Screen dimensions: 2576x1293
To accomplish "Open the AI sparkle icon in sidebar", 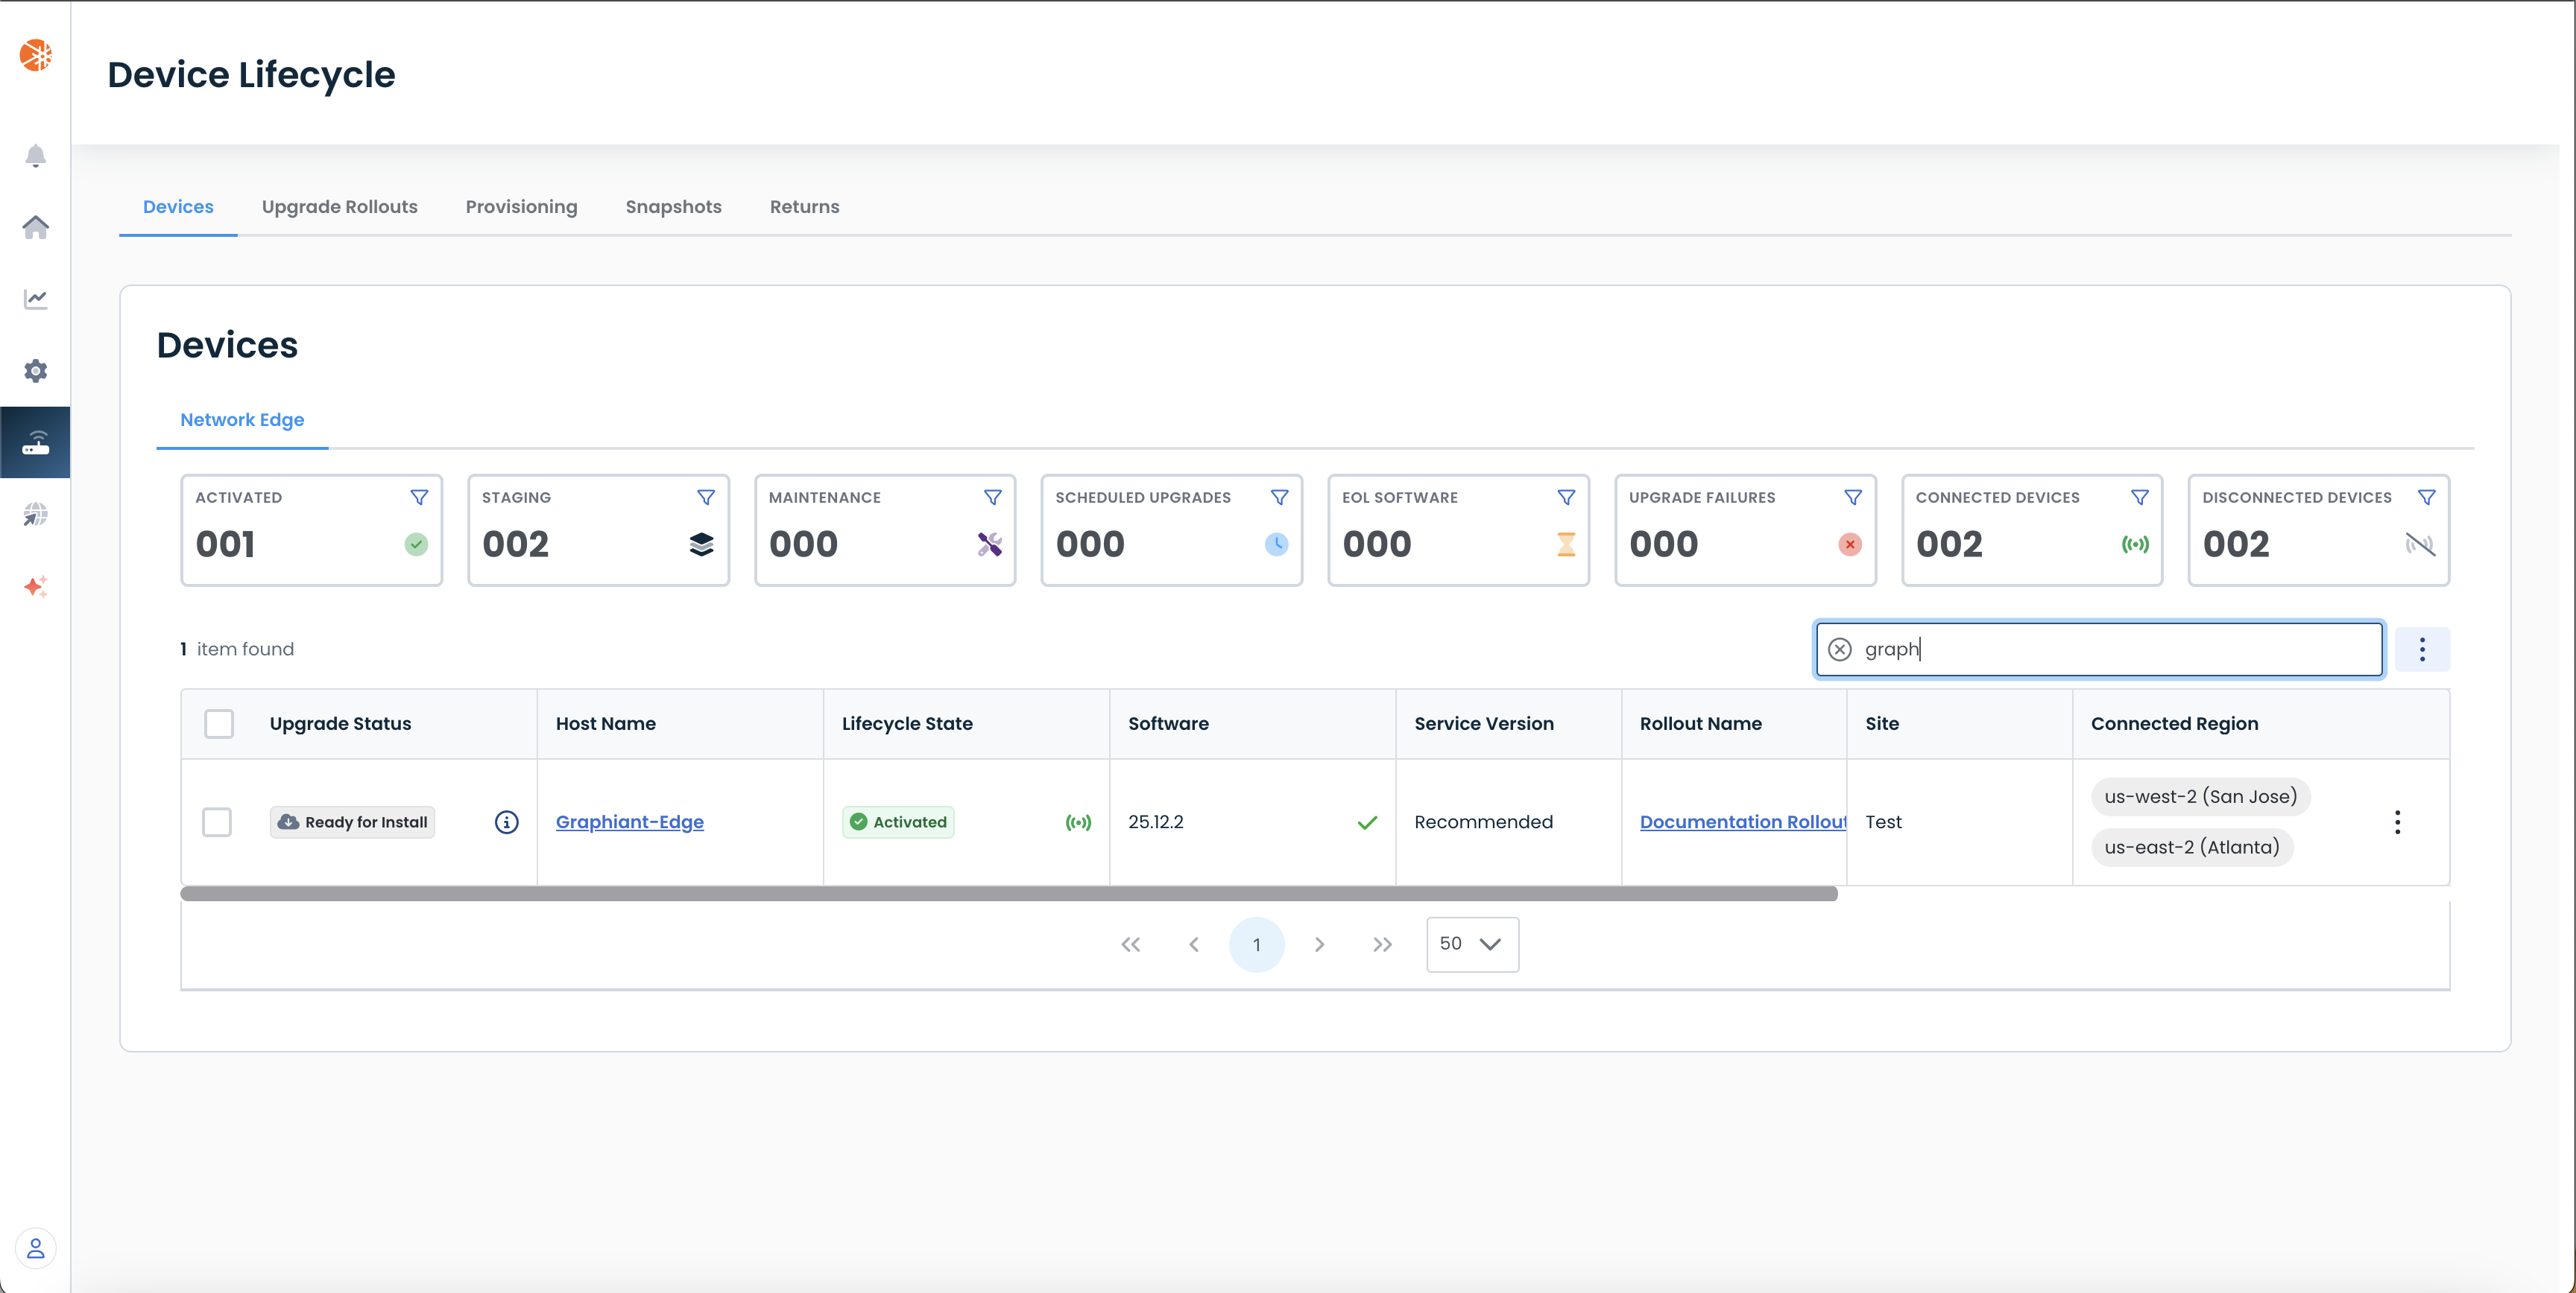I will pyautogui.click(x=36, y=587).
